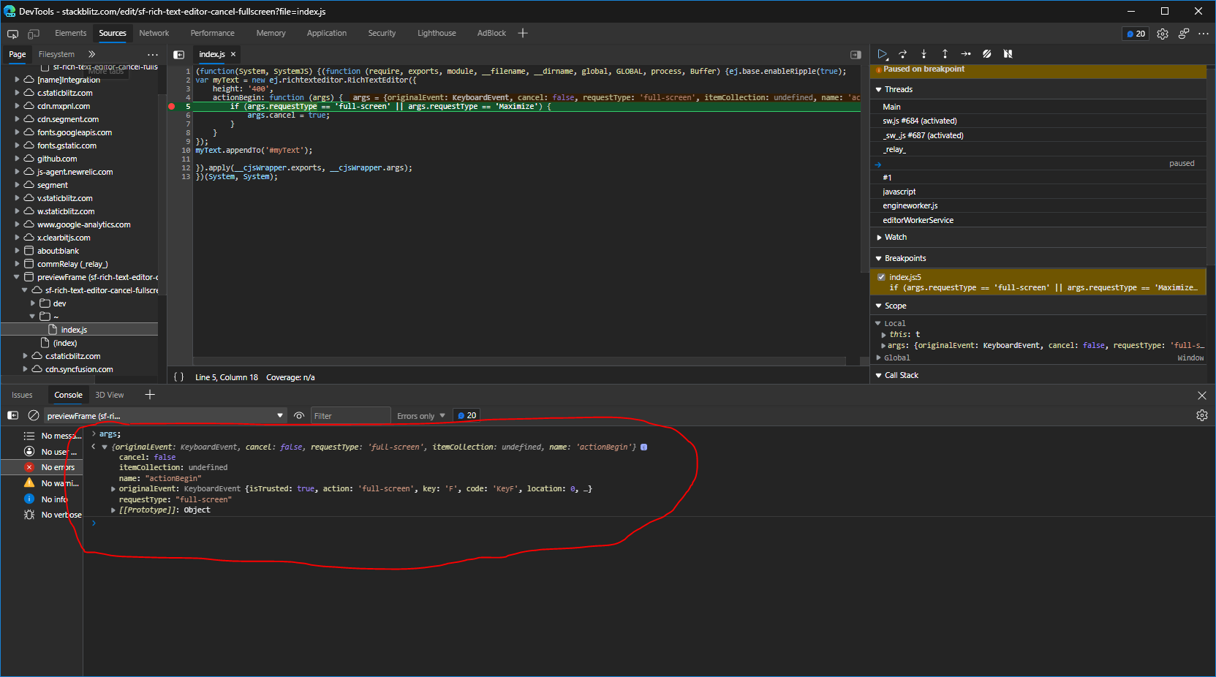1216x677 pixels.
Task: Open the Errors only log level dropdown
Action: [x=421, y=416]
